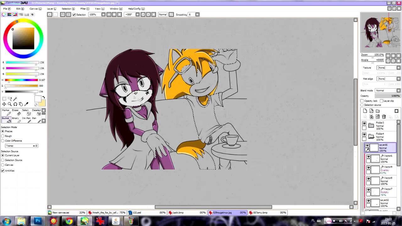Viewport: 402px width, 226px height.
Task: Show the color wheel panel
Action: (4, 14)
